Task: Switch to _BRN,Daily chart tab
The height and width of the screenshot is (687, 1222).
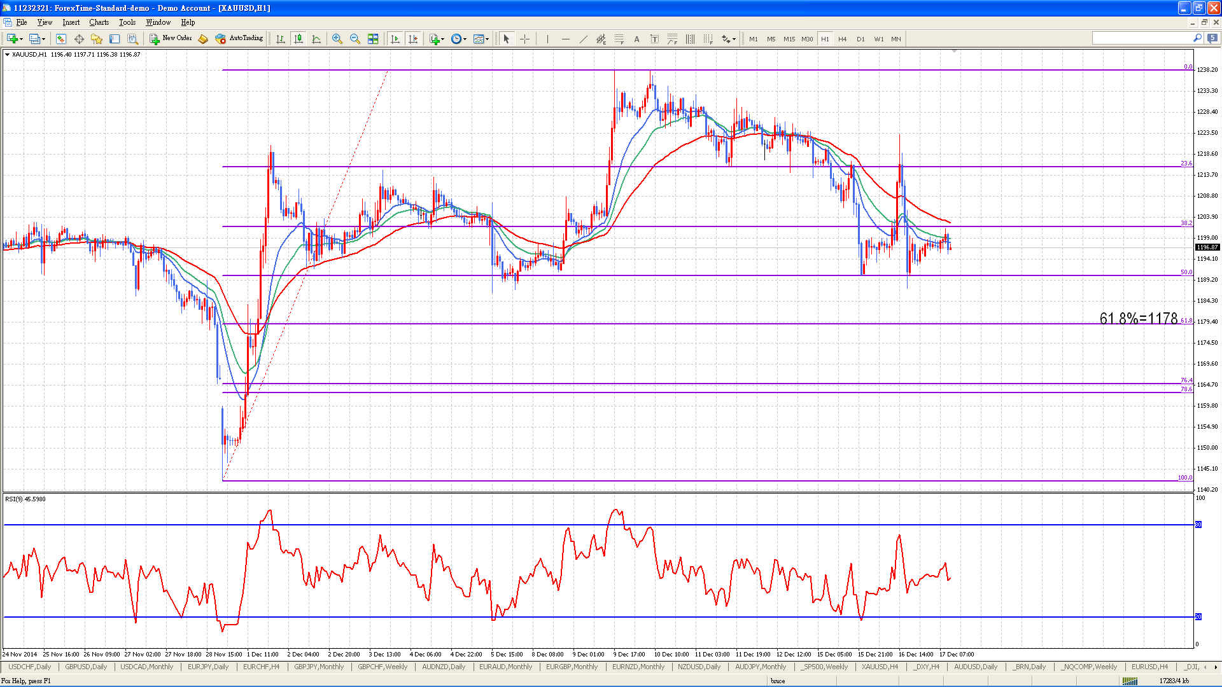Action: point(1029,667)
